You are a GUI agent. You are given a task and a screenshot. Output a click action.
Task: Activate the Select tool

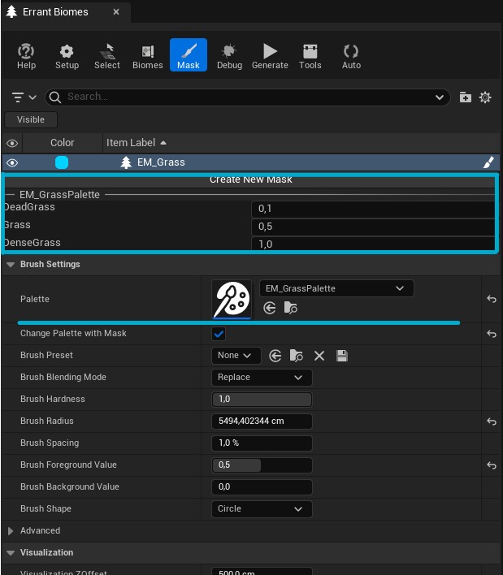point(106,56)
